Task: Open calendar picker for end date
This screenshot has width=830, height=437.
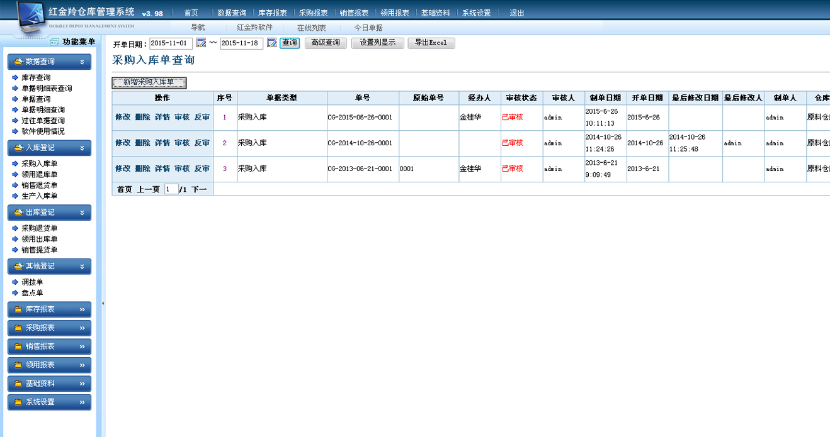Action: [x=272, y=43]
